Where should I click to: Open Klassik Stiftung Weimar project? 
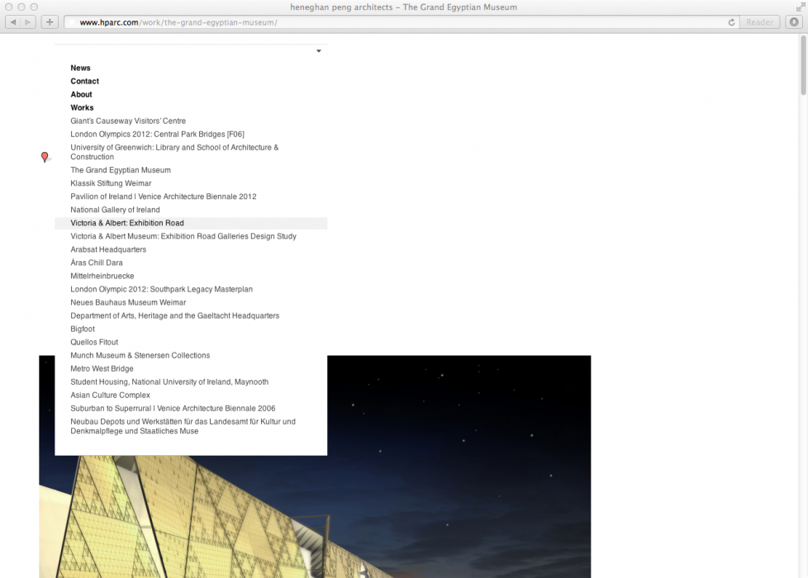click(x=111, y=183)
